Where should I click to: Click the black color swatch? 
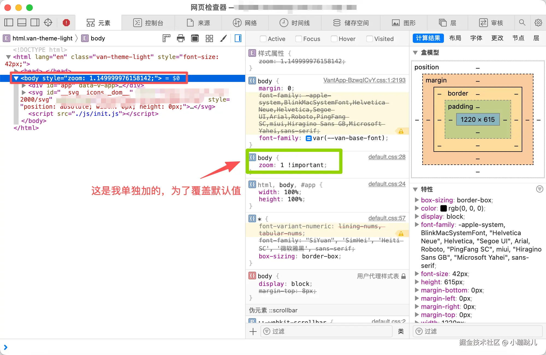click(x=444, y=209)
